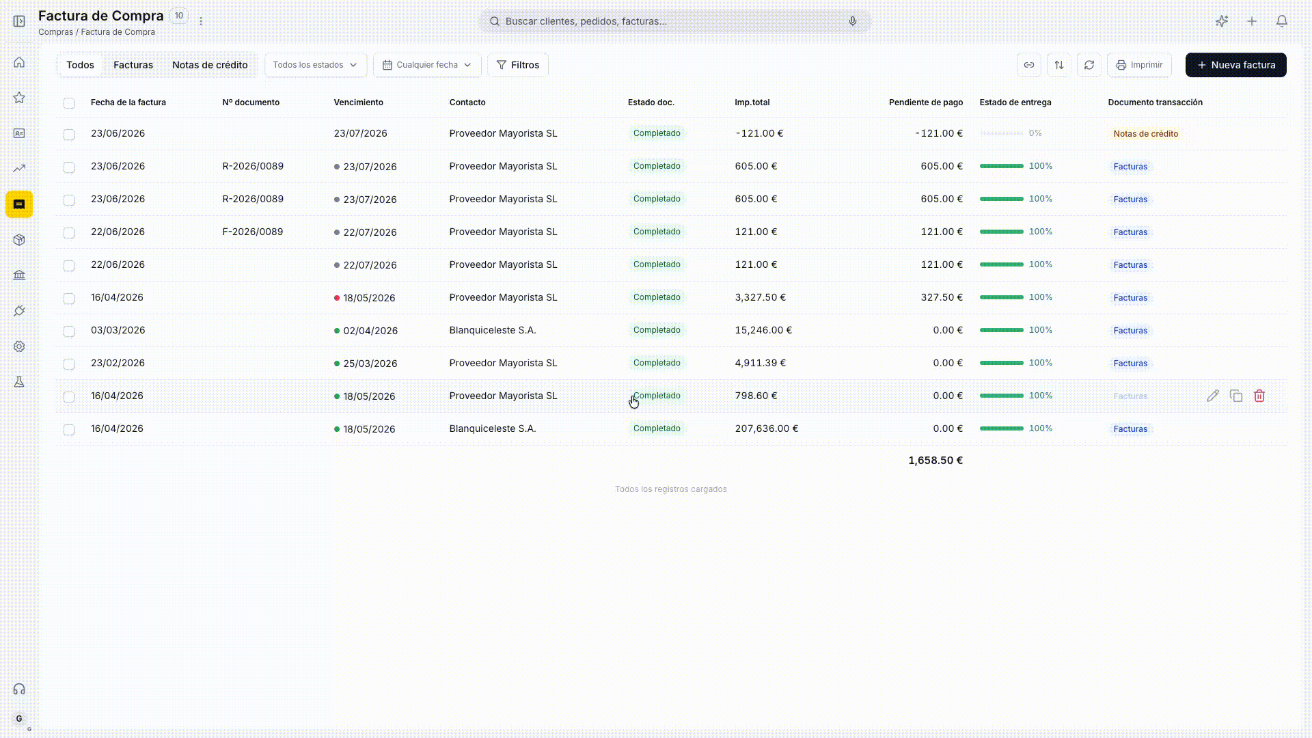Check the row with document F-2026/0089
The width and height of the screenshot is (1312, 738).
pyautogui.click(x=69, y=233)
